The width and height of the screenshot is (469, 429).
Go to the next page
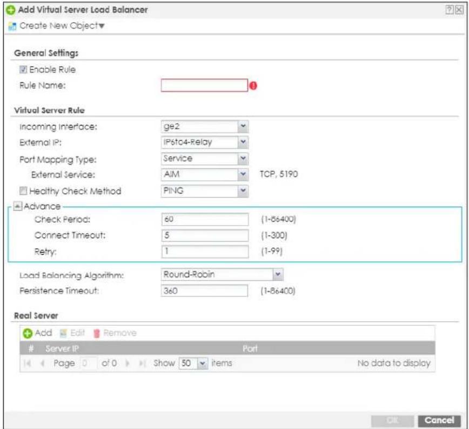(x=128, y=363)
